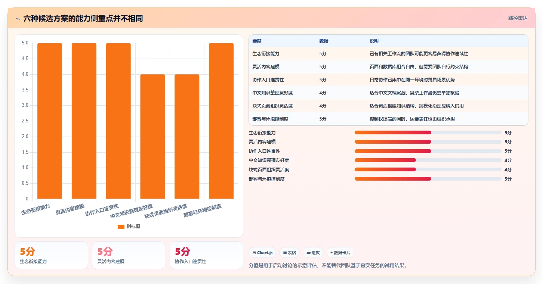543x284 pixels.
Task: Click description 适合中文文档沉淀，复杂工作流仍需单独核验
Action: pos(414,93)
